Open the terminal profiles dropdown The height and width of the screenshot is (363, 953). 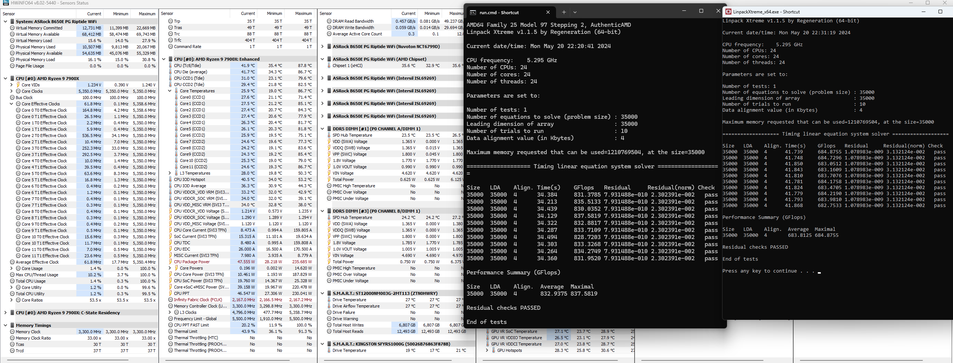(575, 12)
